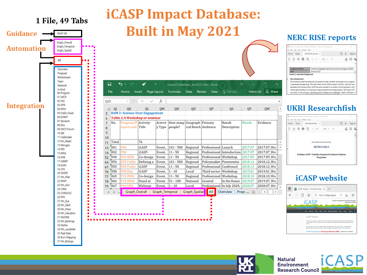
Task: Click the paintbrush icon in Excel's quick access toolbar
Action: coord(144,84)
